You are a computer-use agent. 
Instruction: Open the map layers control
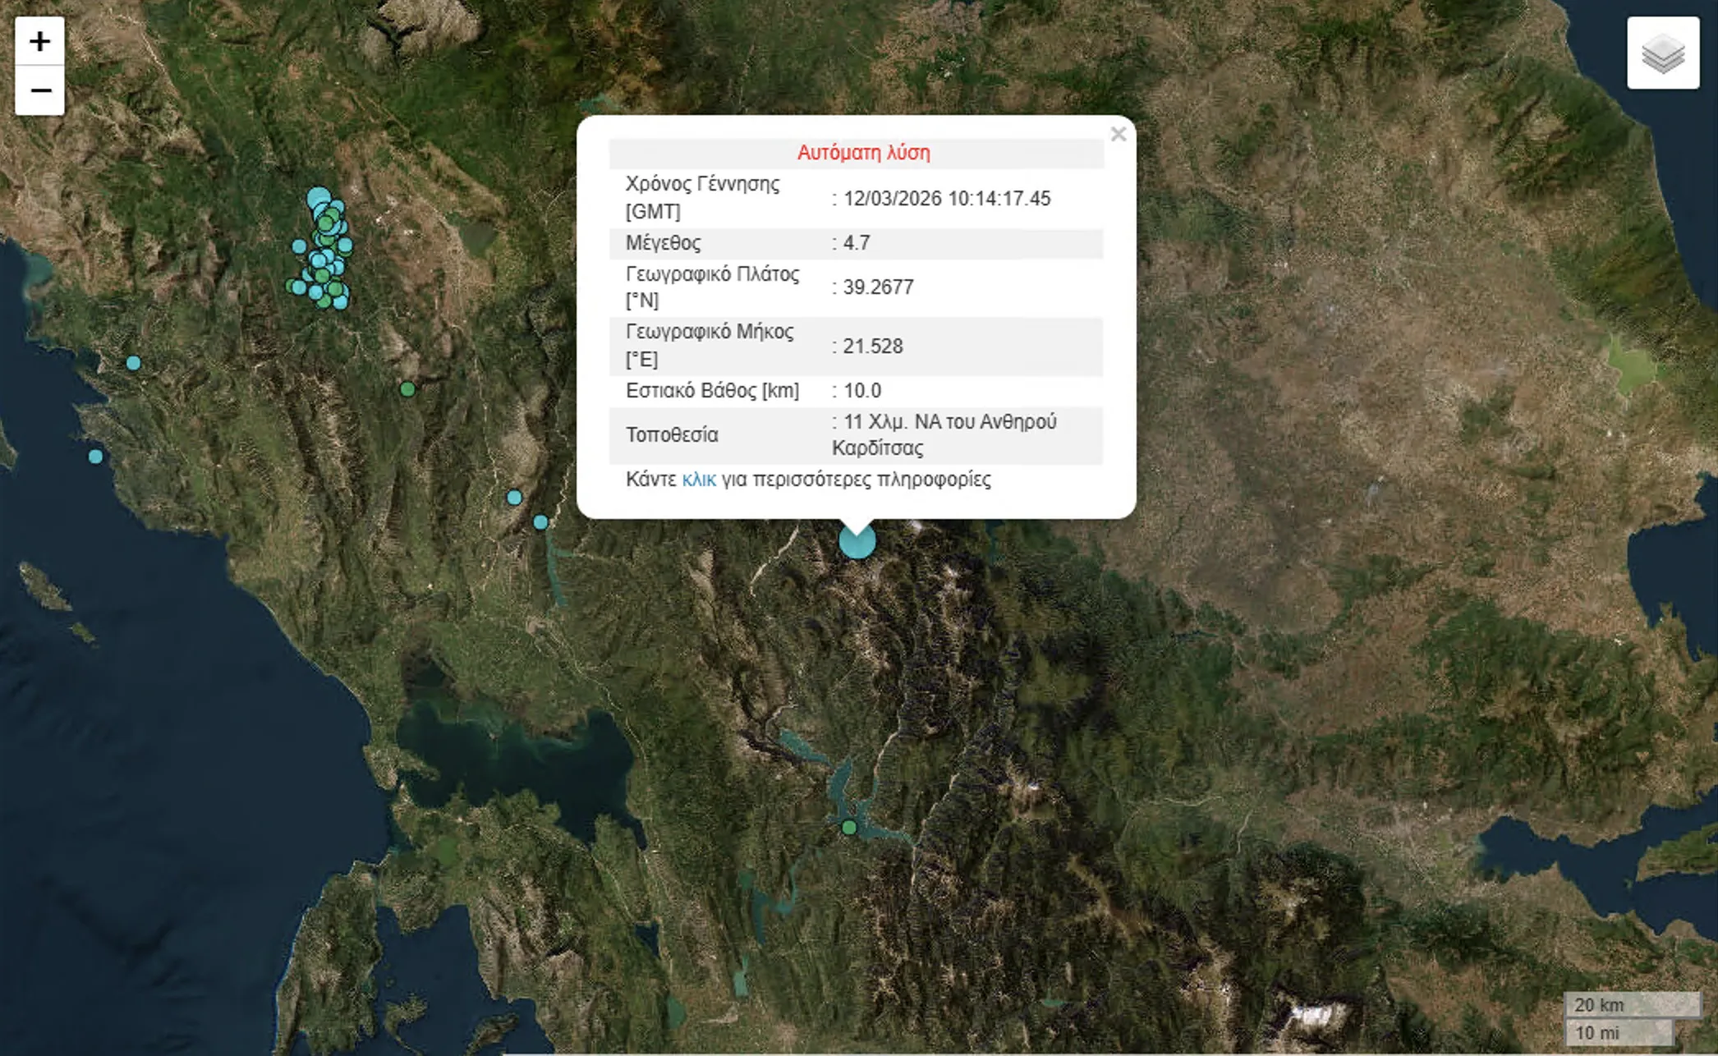click(1663, 53)
